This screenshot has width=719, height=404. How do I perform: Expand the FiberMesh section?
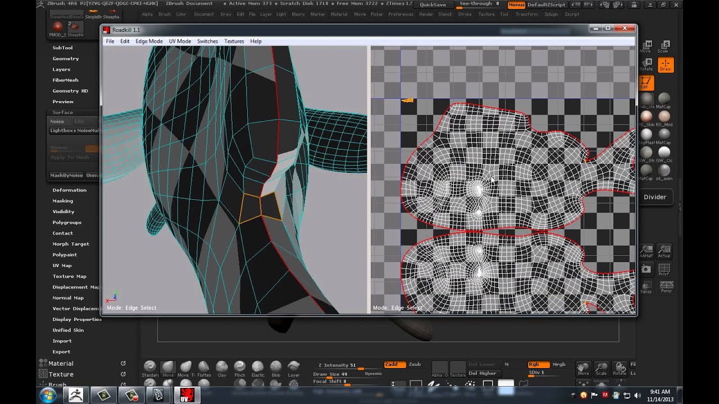coord(65,80)
